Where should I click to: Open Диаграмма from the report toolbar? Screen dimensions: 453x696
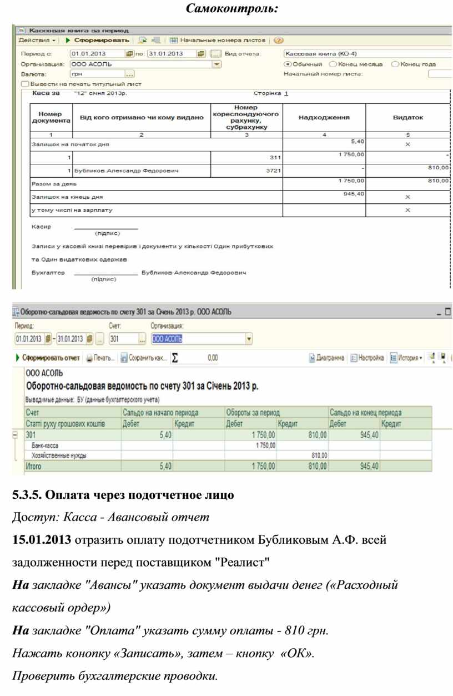pyautogui.click(x=326, y=358)
